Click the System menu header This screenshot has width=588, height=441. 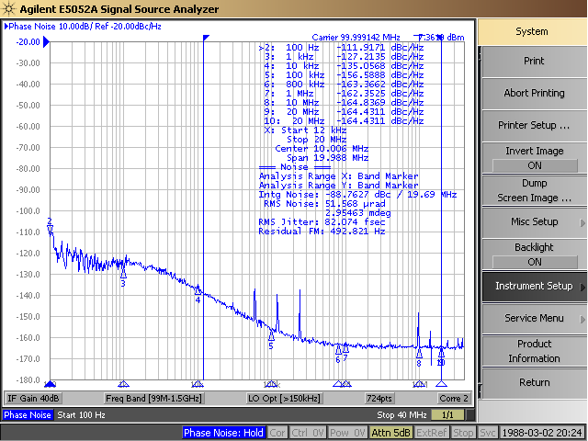point(532,31)
